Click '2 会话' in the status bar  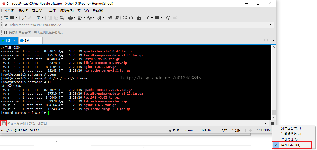236,130
